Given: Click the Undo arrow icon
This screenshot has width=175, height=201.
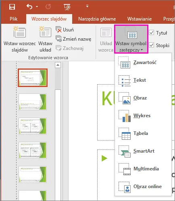Looking at the screenshot, I should click(29, 6).
